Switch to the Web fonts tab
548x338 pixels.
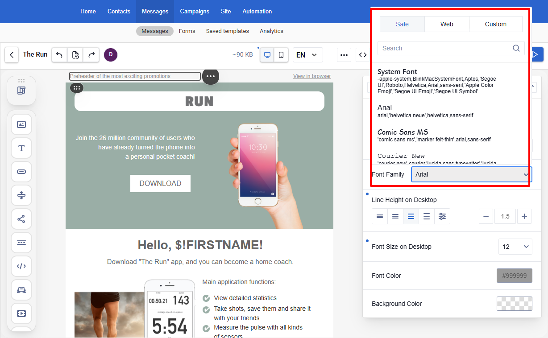[x=447, y=24]
